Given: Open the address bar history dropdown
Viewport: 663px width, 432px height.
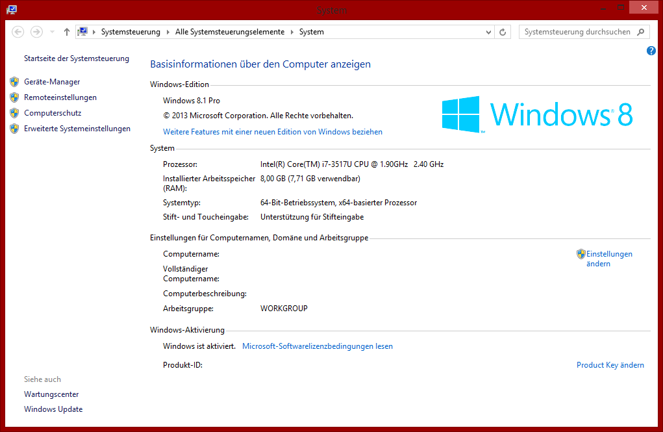Looking at the screenshot, I should point(488,32).
